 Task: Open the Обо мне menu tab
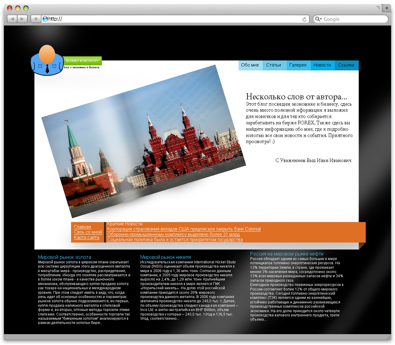250,65
